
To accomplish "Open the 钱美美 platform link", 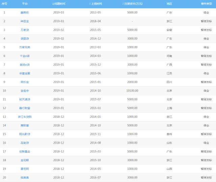I will tap(25, 178).
